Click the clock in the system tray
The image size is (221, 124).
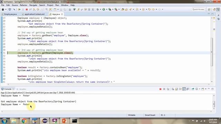point(213,121)
